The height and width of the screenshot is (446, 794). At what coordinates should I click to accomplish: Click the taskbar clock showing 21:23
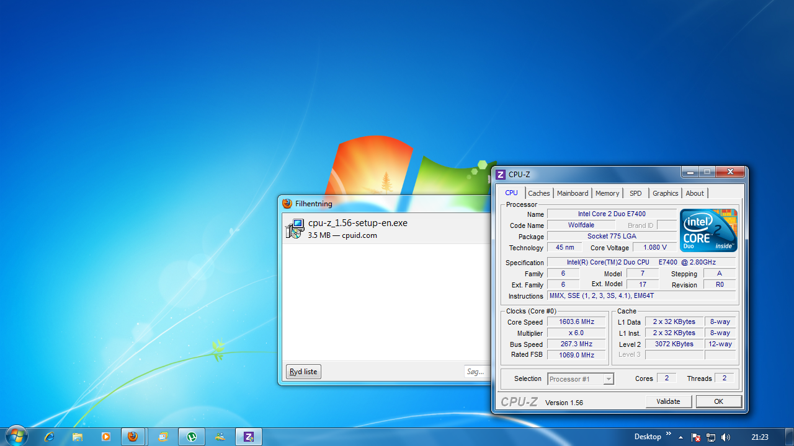click(x=759, y=437)
